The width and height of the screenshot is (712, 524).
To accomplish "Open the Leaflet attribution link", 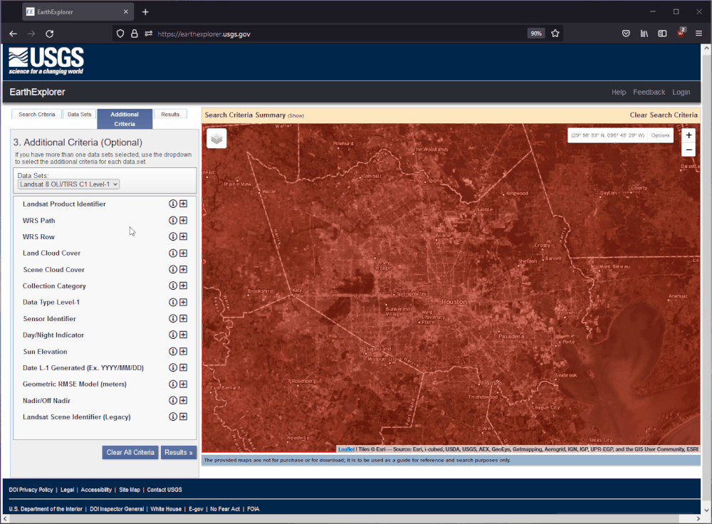I will click(346, 449).
